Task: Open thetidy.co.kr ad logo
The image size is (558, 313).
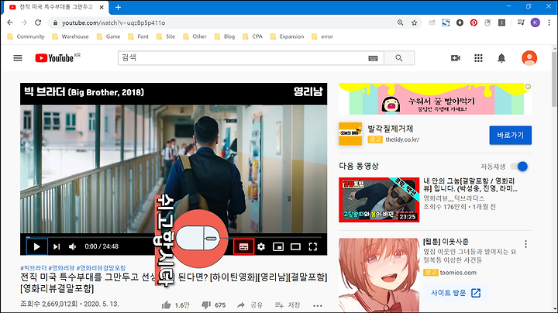Action: [350, 134]
